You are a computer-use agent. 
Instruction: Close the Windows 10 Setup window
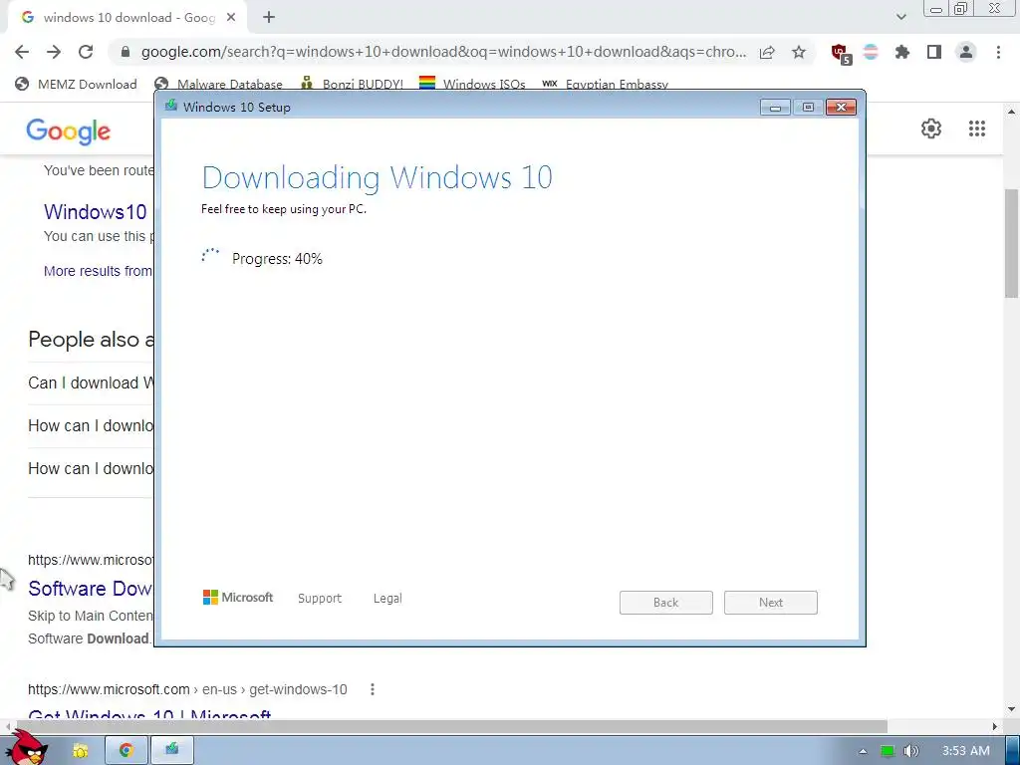tap(841, 108)
